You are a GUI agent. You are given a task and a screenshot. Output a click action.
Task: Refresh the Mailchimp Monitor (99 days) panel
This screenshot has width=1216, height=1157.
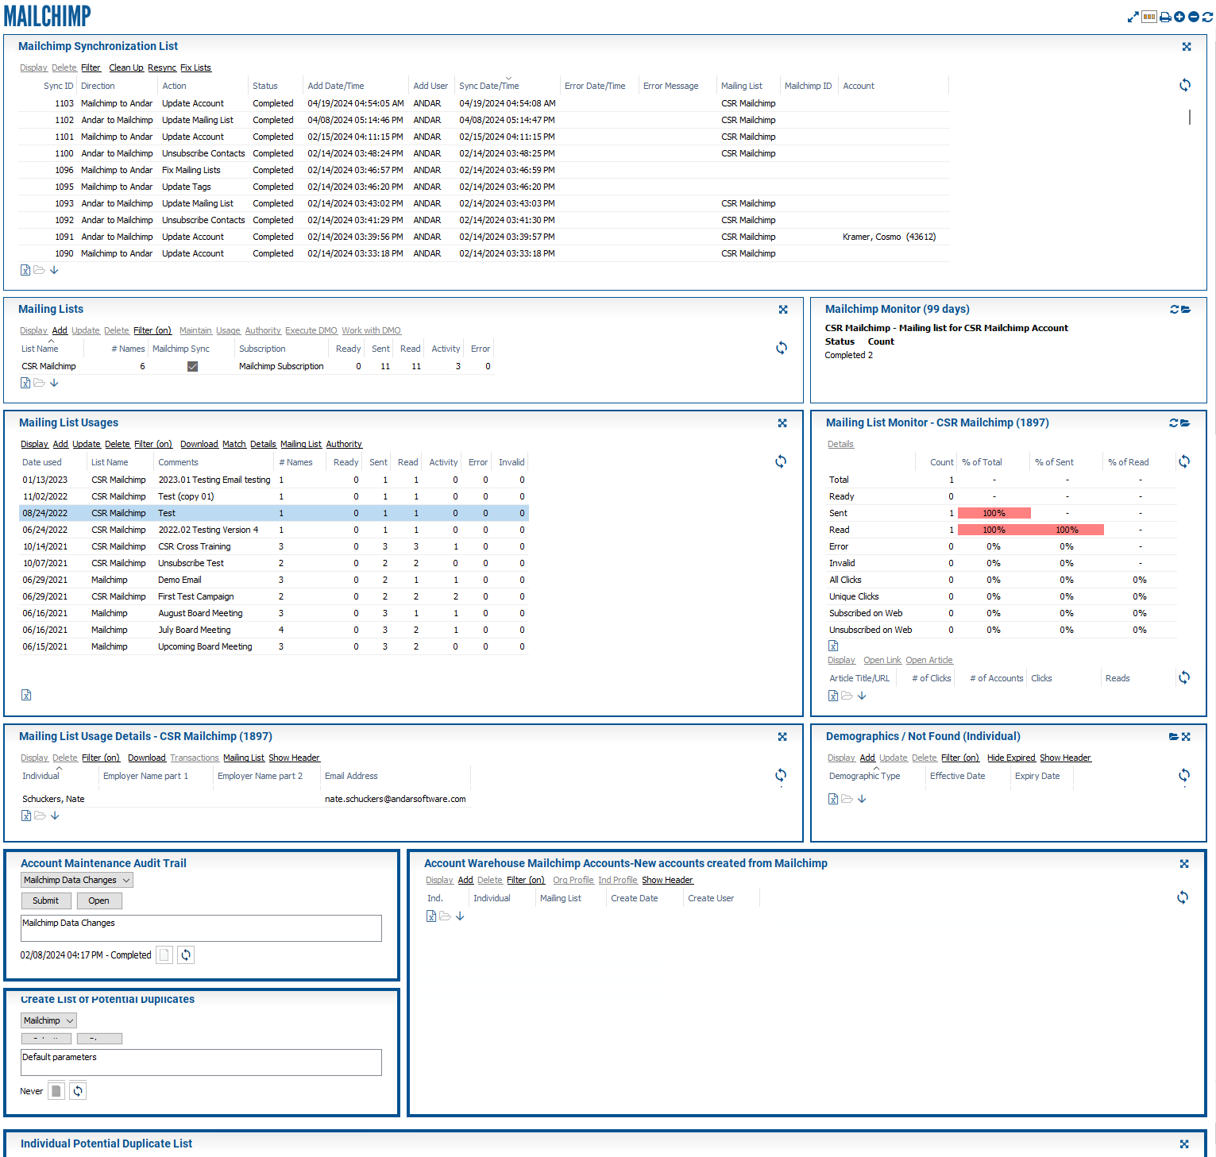pyautogui.click(x=1174, y=310)
